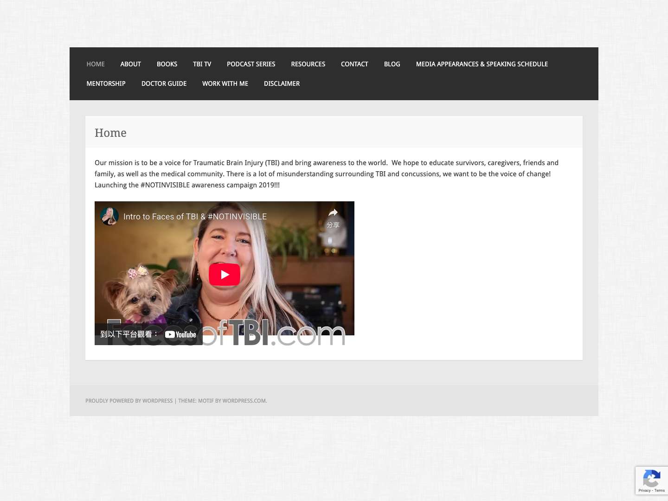Click the reCAPTCHA badge

tap(652, 481)
